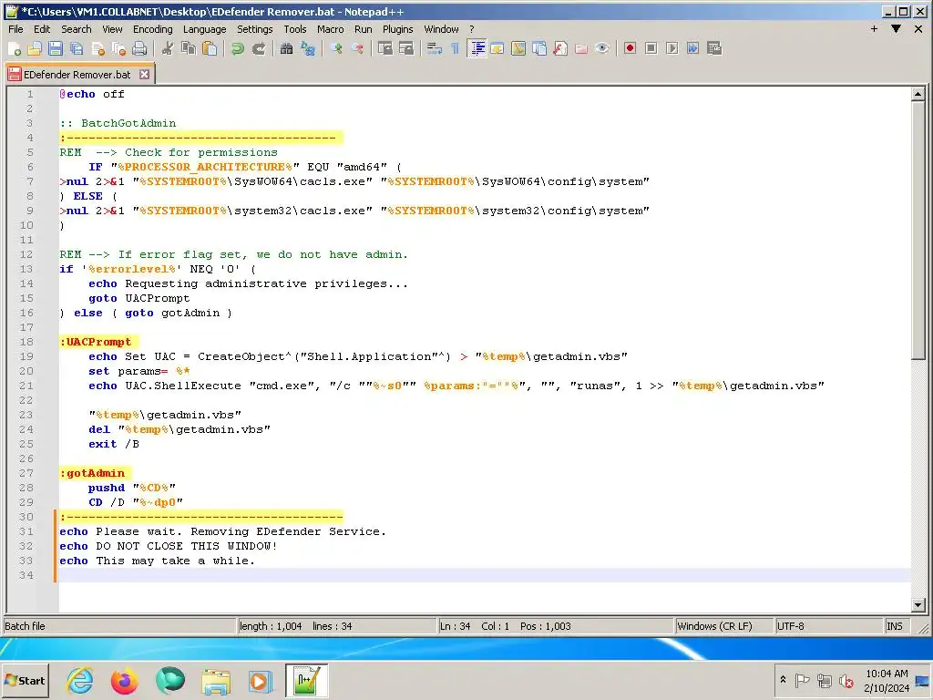
Task: Launch Firefox from the taskbar
Action: coord(124,680)
